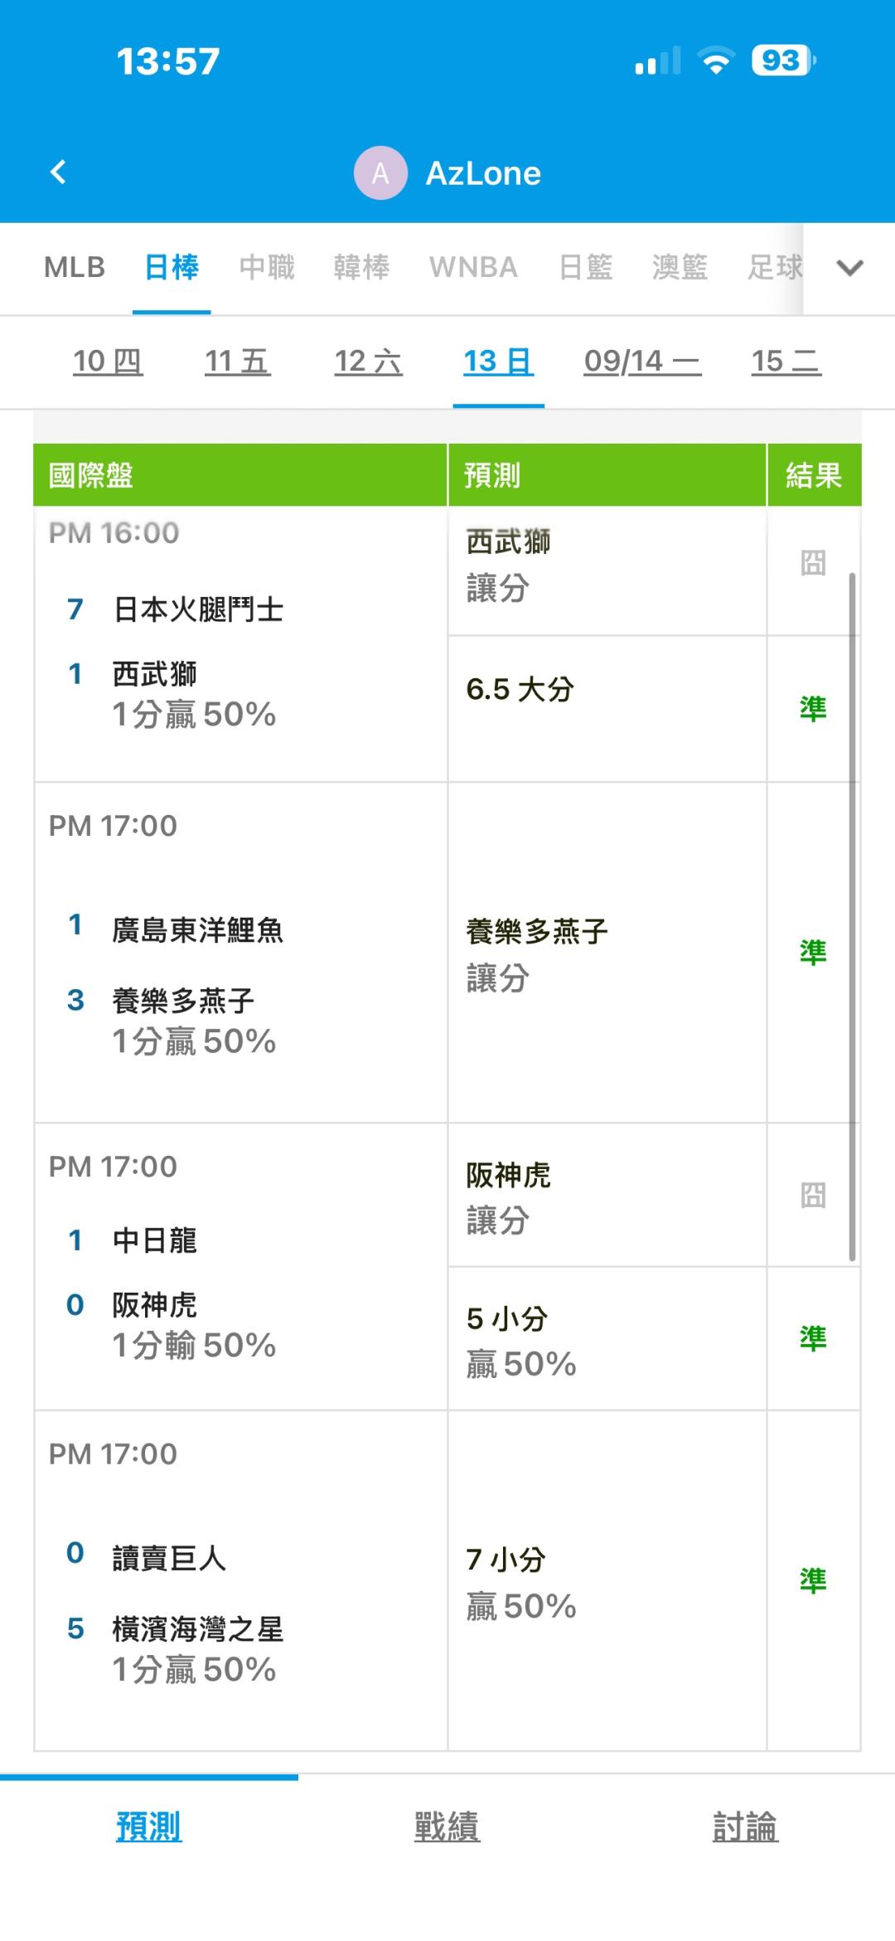Tap the cellular signal bars icon
Viewport: 895px width, 1941px height.
click(658, 61)
